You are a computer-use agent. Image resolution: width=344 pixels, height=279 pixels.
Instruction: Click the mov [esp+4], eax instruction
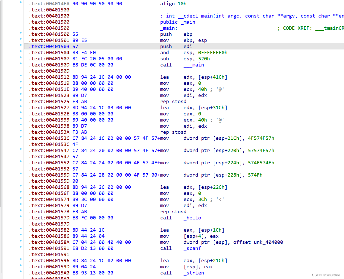[189, 236]
